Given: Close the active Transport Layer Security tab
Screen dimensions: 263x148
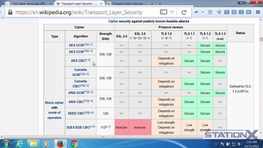Looking at the screenshot, I should click(101, 4).
